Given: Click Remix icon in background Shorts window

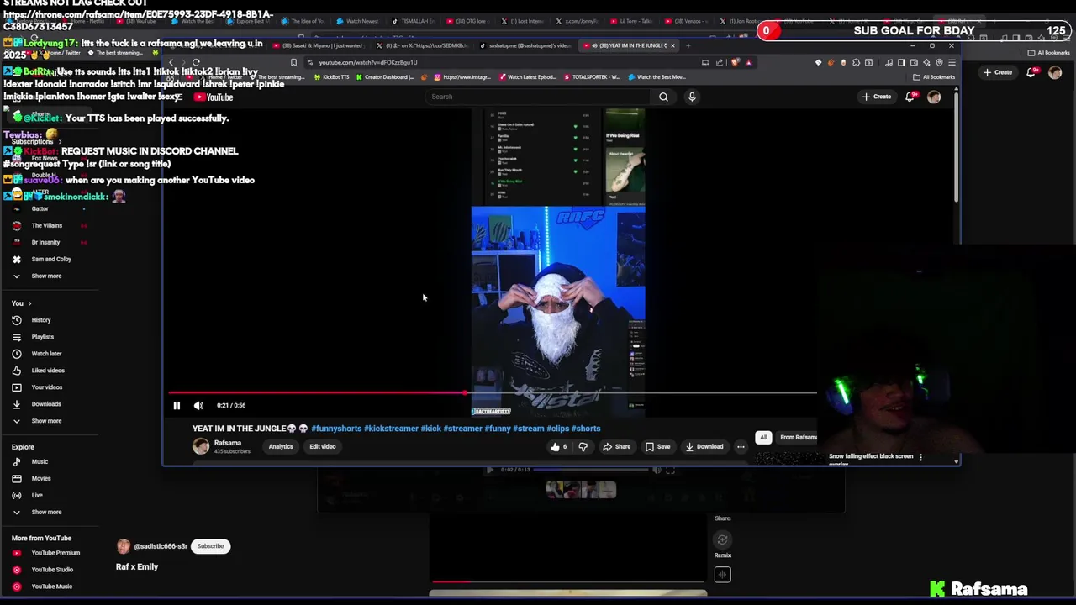Looking at the screenshot, I should [x=722, y=540].
